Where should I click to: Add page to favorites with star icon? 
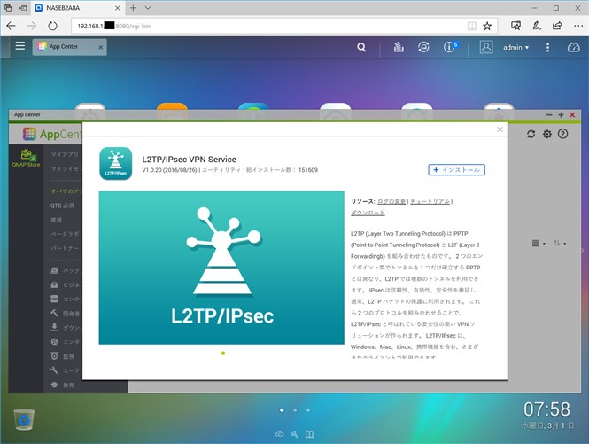coord(487,26)
